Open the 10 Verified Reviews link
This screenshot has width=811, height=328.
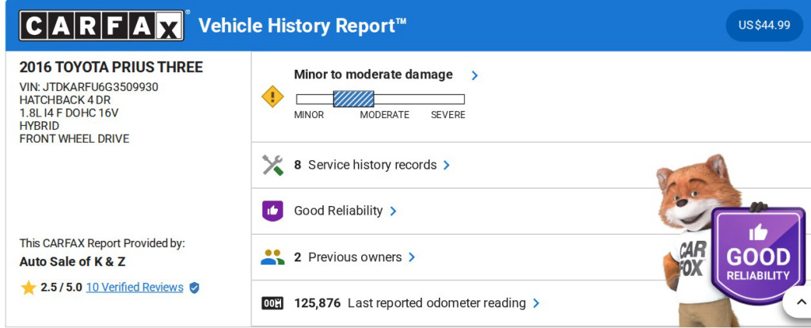pos(135,288)
